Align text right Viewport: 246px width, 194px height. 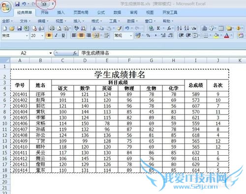[89, 35]
